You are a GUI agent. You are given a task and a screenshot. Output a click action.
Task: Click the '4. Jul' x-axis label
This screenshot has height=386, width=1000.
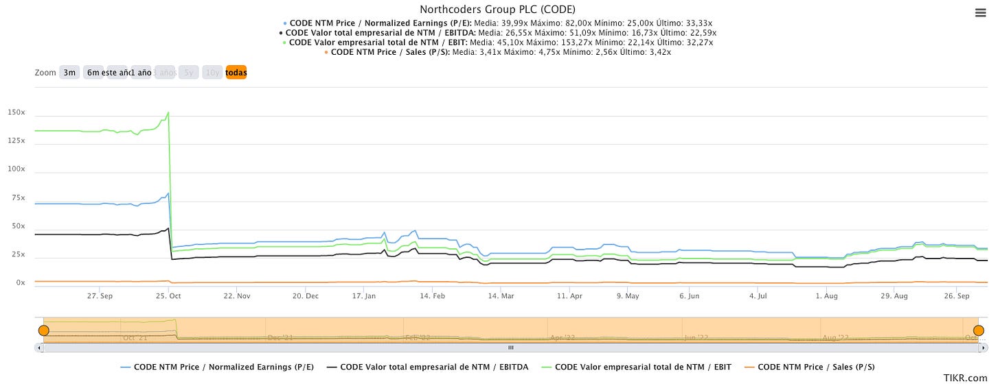(x=758, y=296)
